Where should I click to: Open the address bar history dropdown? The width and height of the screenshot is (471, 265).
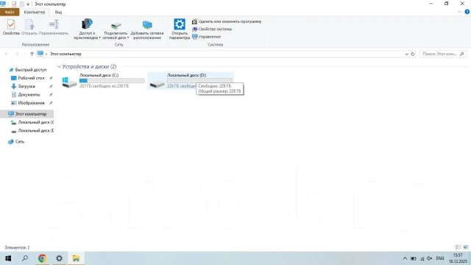[x=406, y=54]
